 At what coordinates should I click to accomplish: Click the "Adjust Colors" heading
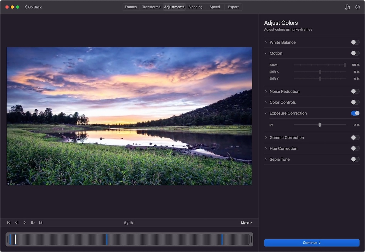point(281,23)
